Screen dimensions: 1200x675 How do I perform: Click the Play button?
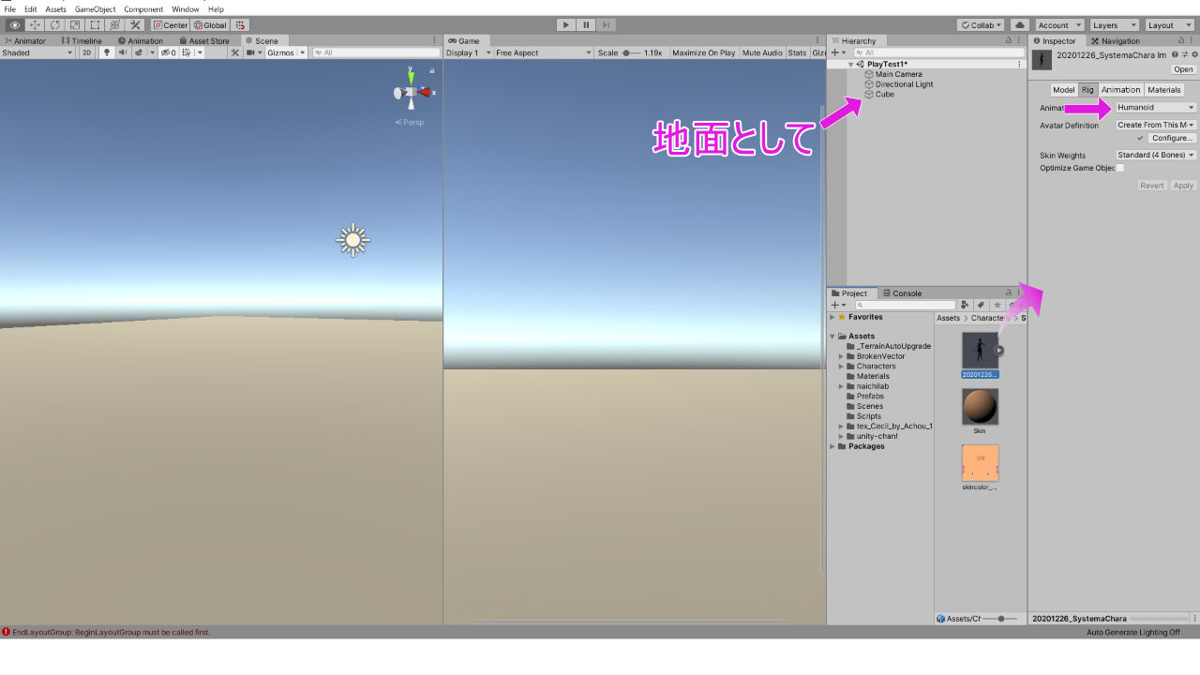tap(565, 25)
